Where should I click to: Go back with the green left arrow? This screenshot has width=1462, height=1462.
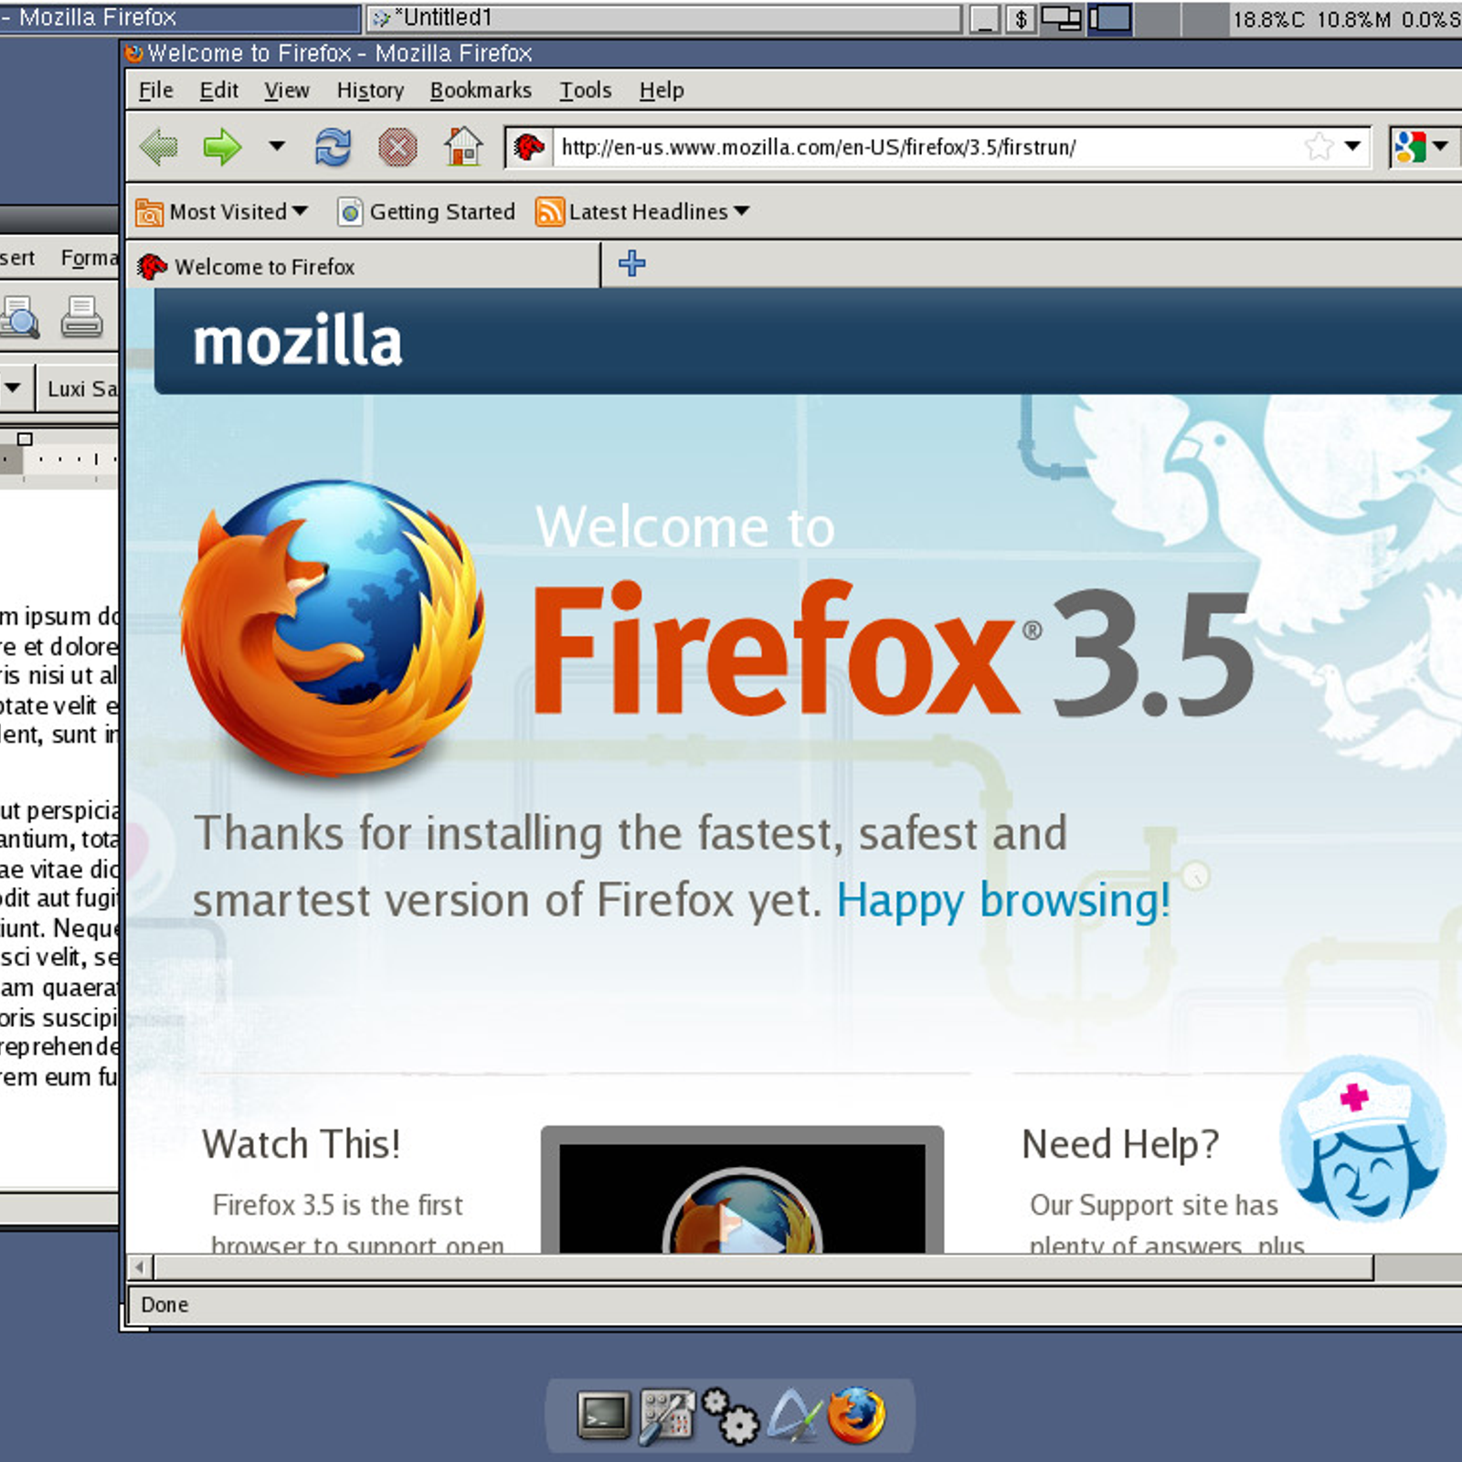(159, 147)
